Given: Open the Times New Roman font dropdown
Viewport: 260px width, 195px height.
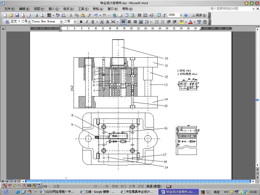Looking at the screenshot, I should pyautogui.click(x=61, y=22).
